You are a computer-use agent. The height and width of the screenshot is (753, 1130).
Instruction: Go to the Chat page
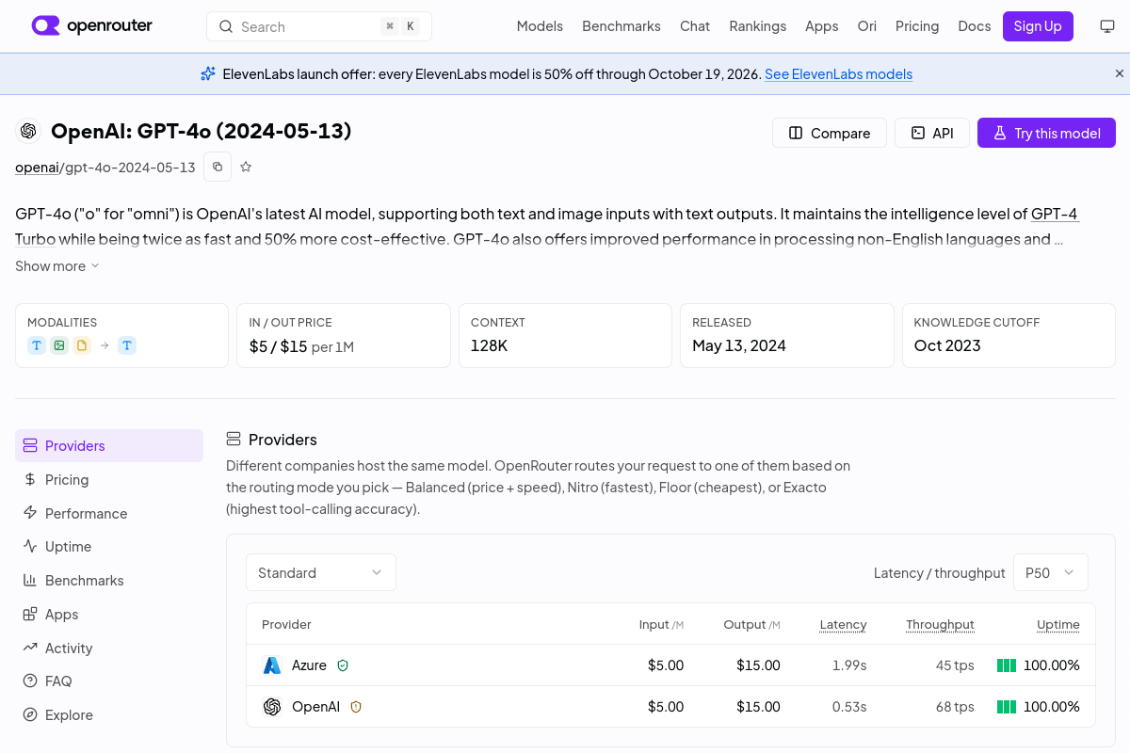pos(695,26)
